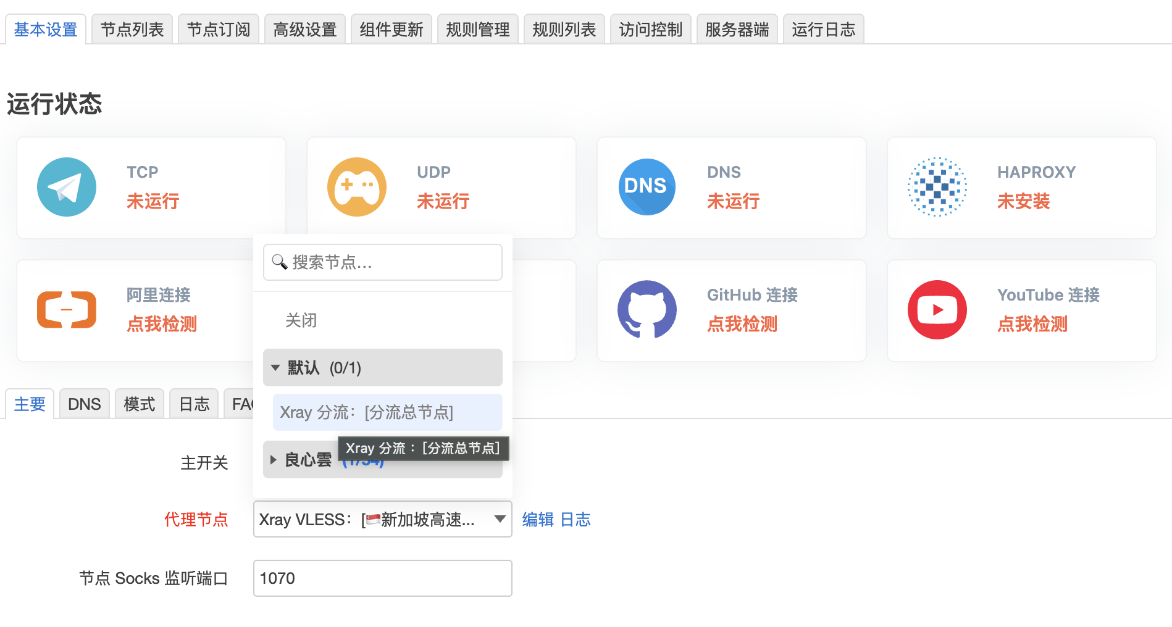Go to the 高级设置 tab

point(305,29)
